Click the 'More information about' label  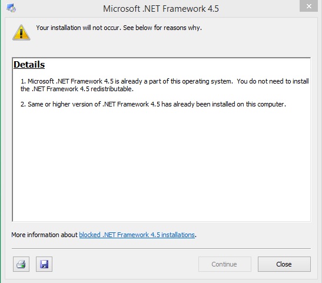coord(44,235)
